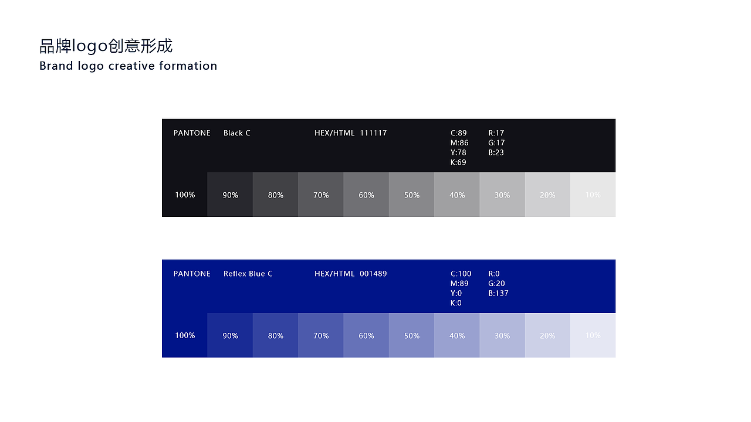Click the Reflex Blue C Pantone name
Screen dimensions: 751x422
pos(248,274)
